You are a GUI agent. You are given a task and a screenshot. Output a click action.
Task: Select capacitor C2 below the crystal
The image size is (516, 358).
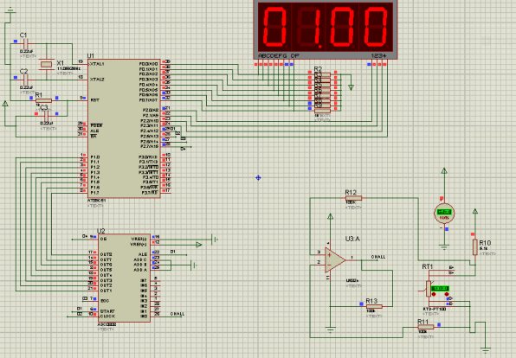coord(26,80)
